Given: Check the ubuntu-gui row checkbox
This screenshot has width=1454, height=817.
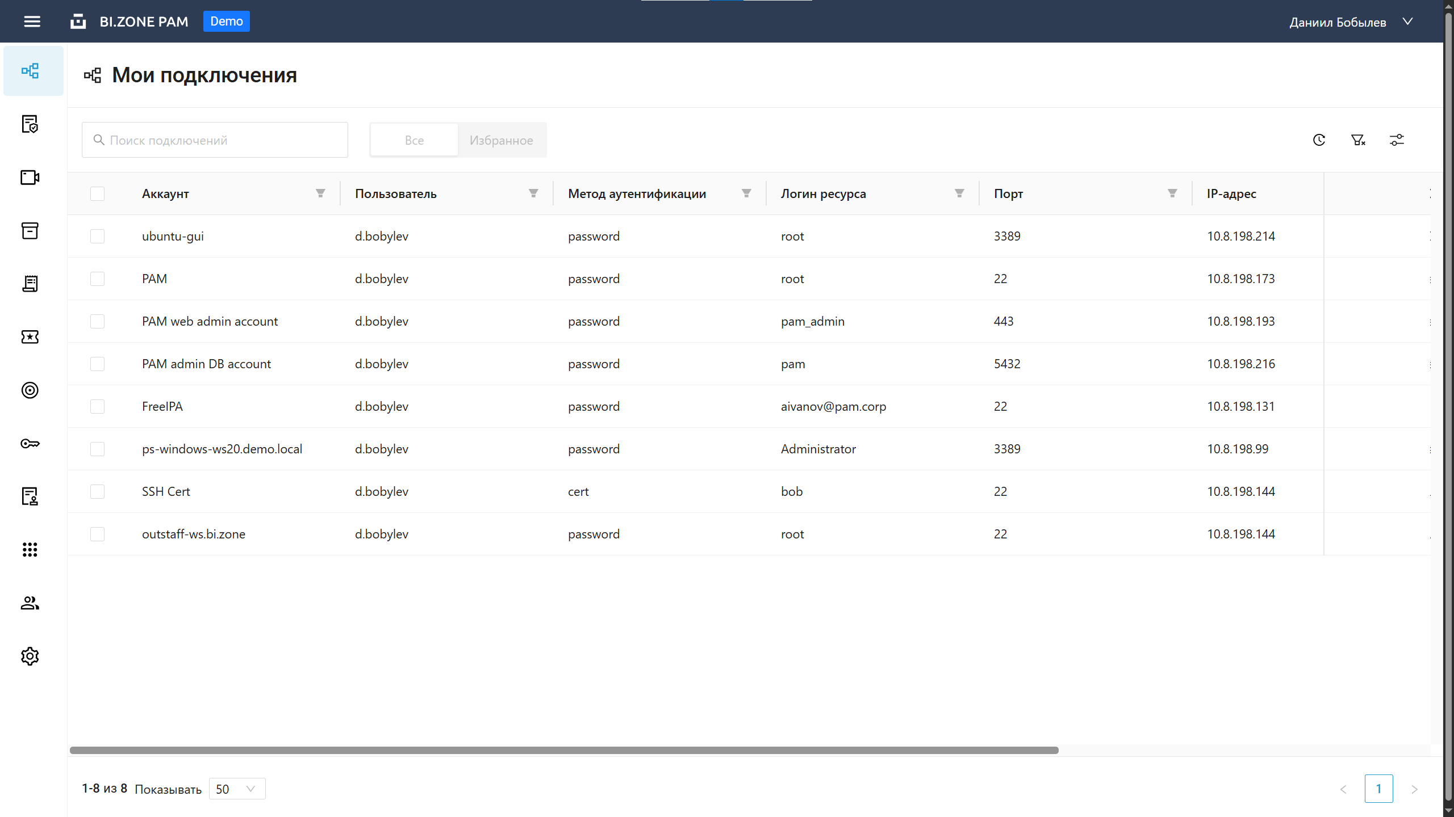Looking at the screenshot, I should click(97, 236).
